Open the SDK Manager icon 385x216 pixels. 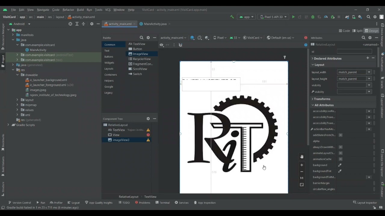(x=360, y=17)
